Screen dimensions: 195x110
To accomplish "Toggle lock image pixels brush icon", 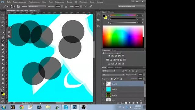I will 115,79.
